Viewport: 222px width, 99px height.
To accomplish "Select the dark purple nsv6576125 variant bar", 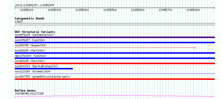I will coord(115,37).
